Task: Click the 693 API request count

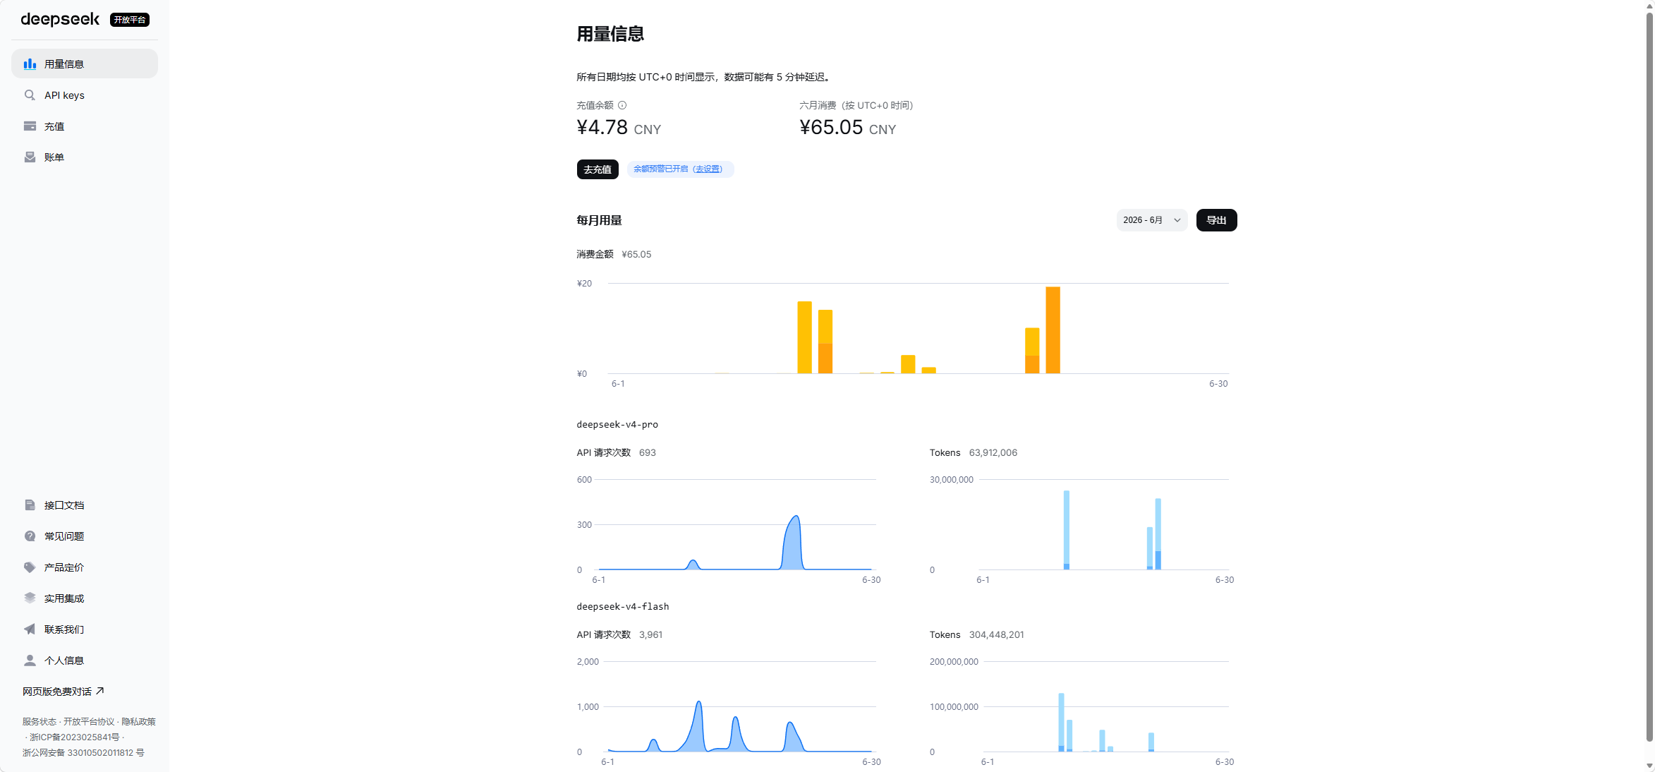Action: tap(648, 453)
